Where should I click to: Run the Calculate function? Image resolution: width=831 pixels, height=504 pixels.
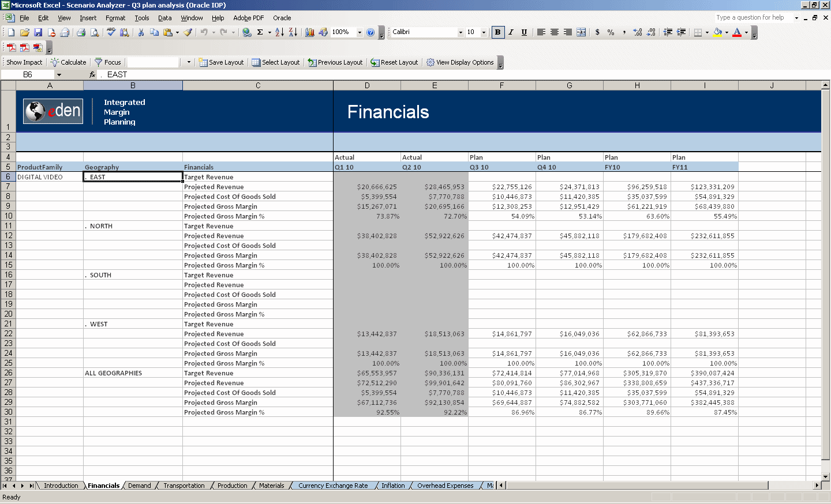(69, 62)
